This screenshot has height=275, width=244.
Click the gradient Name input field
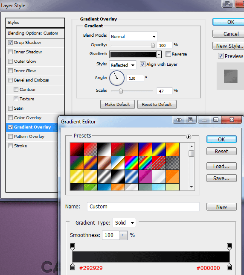143,207
